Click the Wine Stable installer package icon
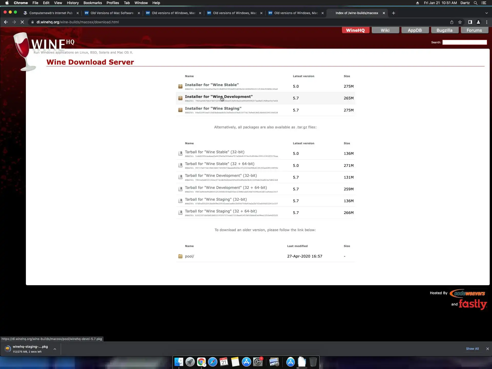The height and width of the screenshot is (369, 492). 180,86
